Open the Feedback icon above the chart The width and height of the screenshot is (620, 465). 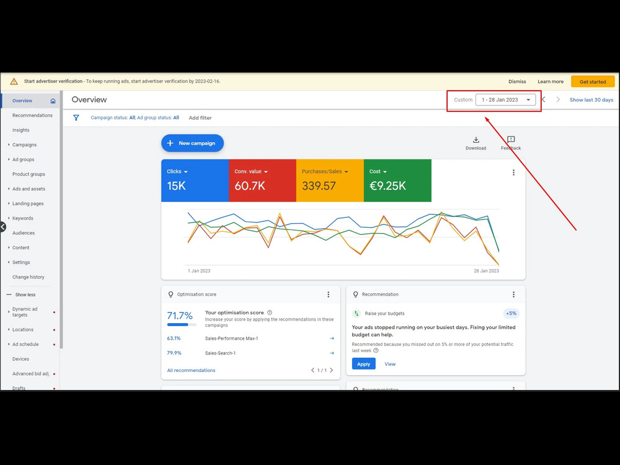tap(511, 139)
